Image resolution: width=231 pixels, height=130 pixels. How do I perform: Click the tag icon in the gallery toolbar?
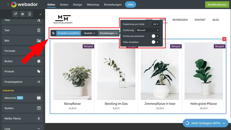tap(53, 33)
